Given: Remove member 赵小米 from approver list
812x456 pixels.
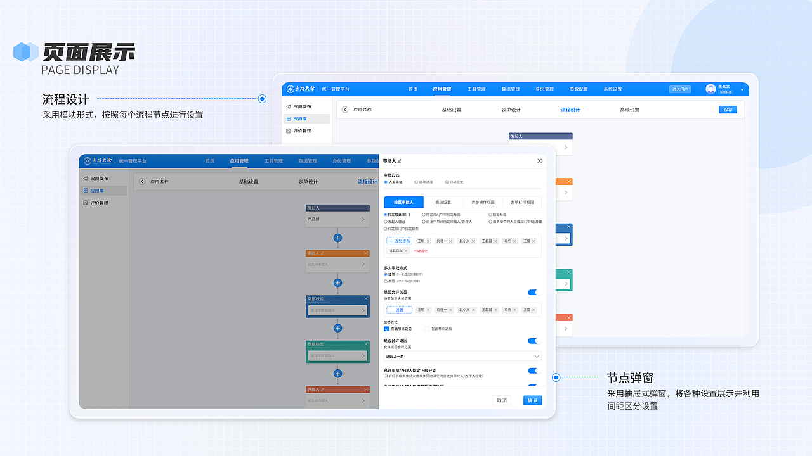Looking at the screenshot, I should tap(473, 241).
